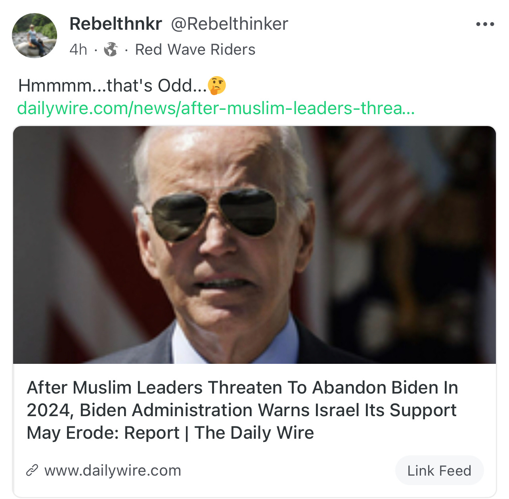
Task: Click the aviator sunglasses in the preview photo
Action: 214,214
